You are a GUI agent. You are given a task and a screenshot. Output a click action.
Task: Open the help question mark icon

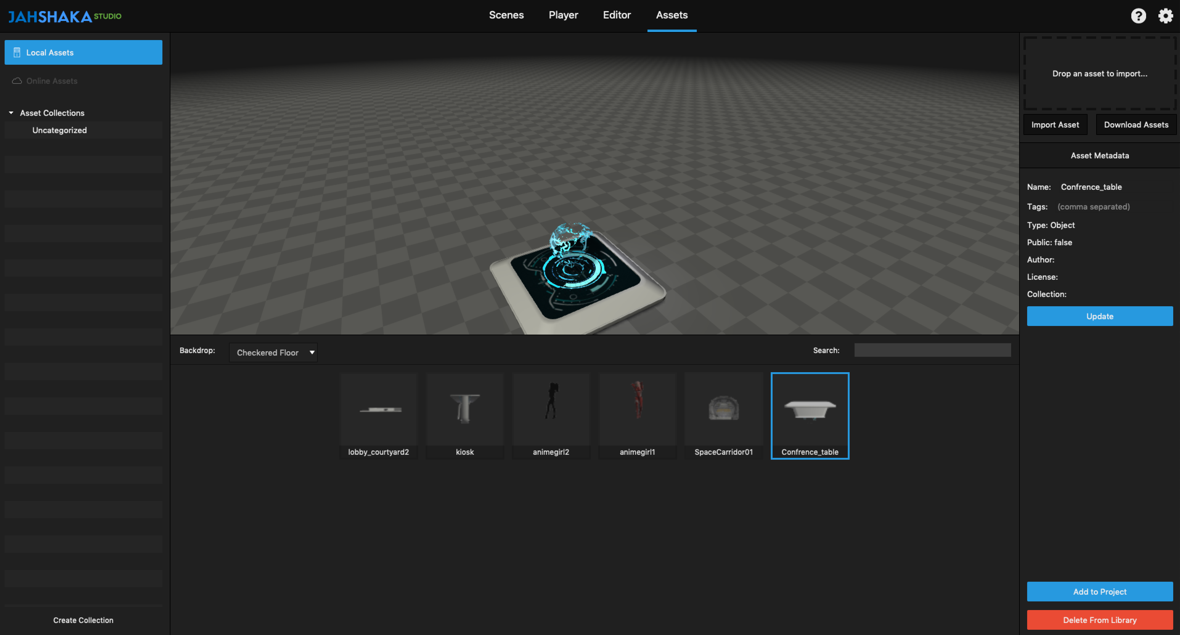[1138, 16]
